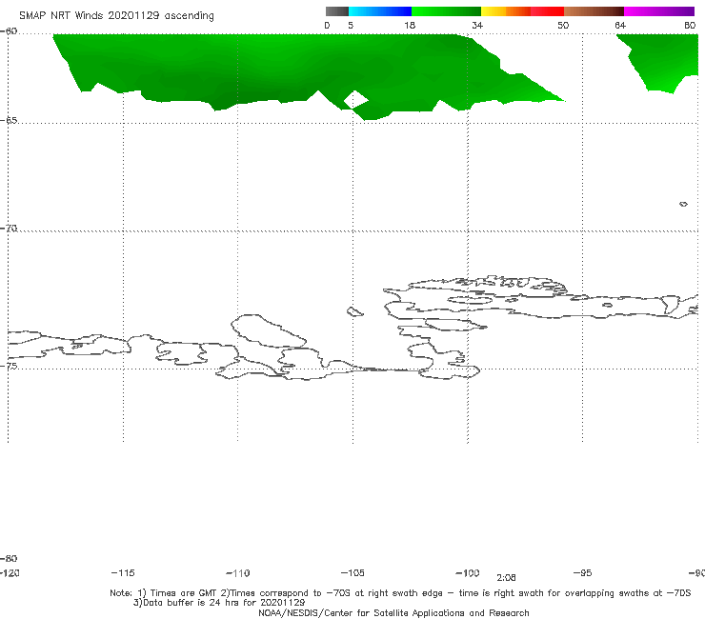Click the swath time label 2:08
Viewport: 705px width, 619px height.
click(x=506, y=578)
